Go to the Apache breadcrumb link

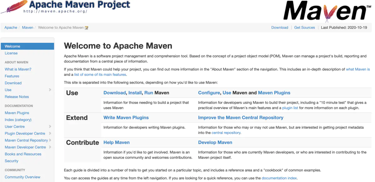[x=11, y=28]
